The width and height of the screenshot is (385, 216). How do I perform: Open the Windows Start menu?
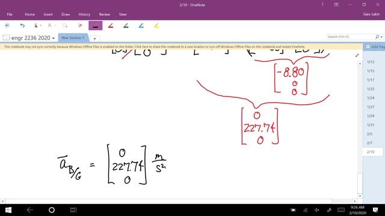pyautogui.click(x=8, y=210)
